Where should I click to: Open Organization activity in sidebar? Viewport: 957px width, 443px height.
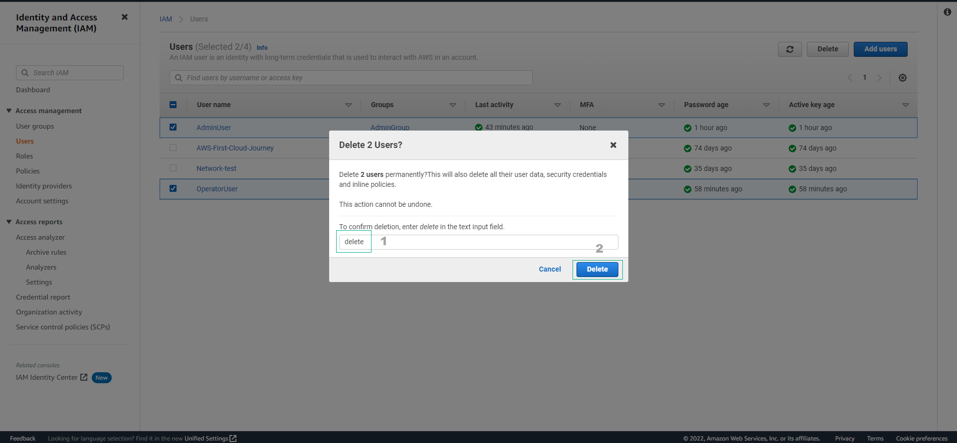pos(49,312)
